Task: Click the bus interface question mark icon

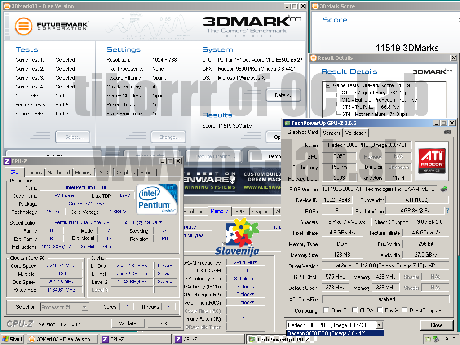Action: point(447,211)
